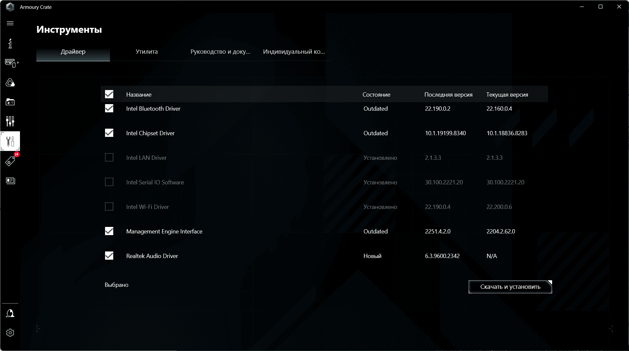Open the Devices keyboard icon in sidebar
The height and width of the screenshot is (351, 629).
(11, 63)
